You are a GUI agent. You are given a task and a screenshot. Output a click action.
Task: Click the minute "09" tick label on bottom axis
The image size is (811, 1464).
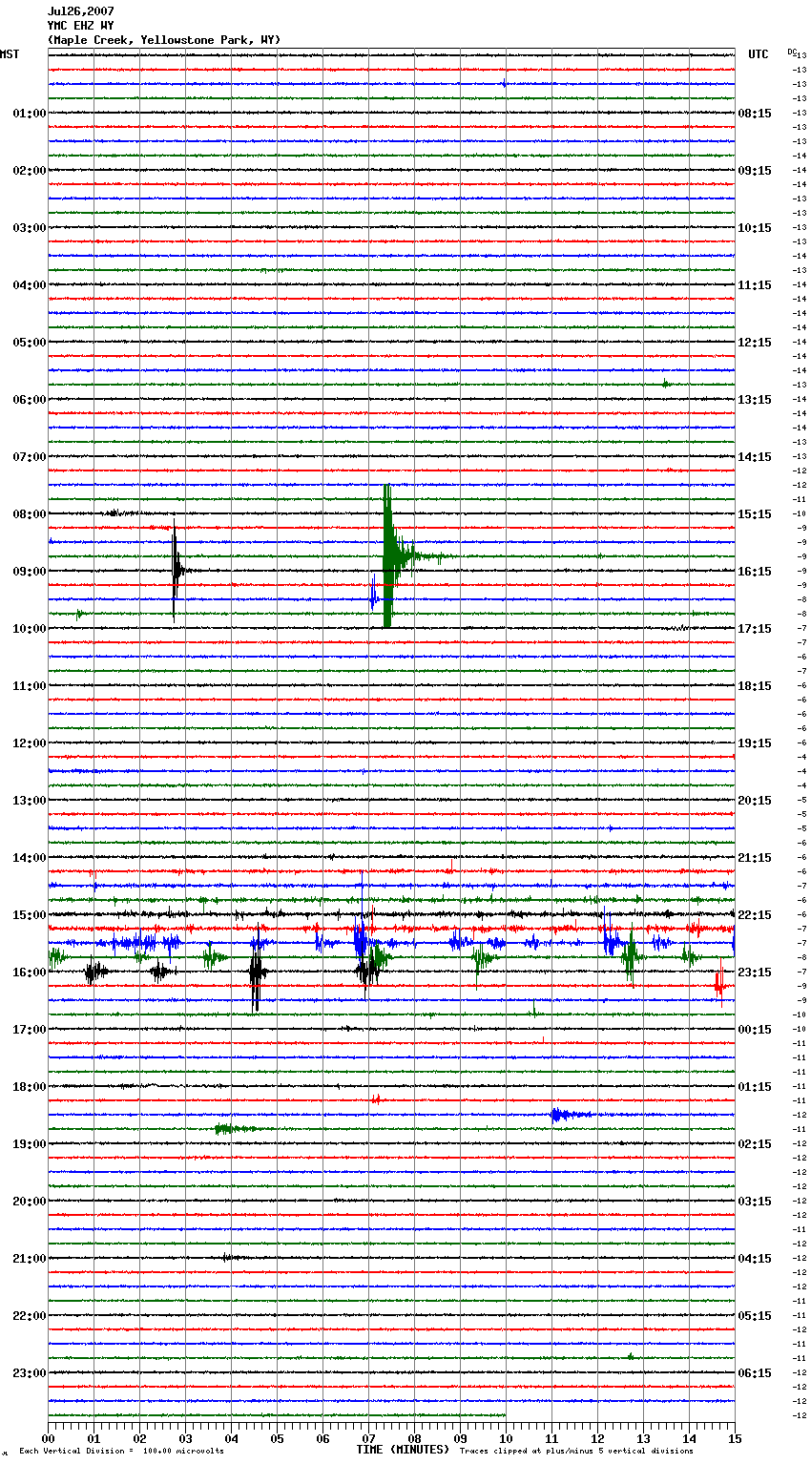coord(460,1438)
